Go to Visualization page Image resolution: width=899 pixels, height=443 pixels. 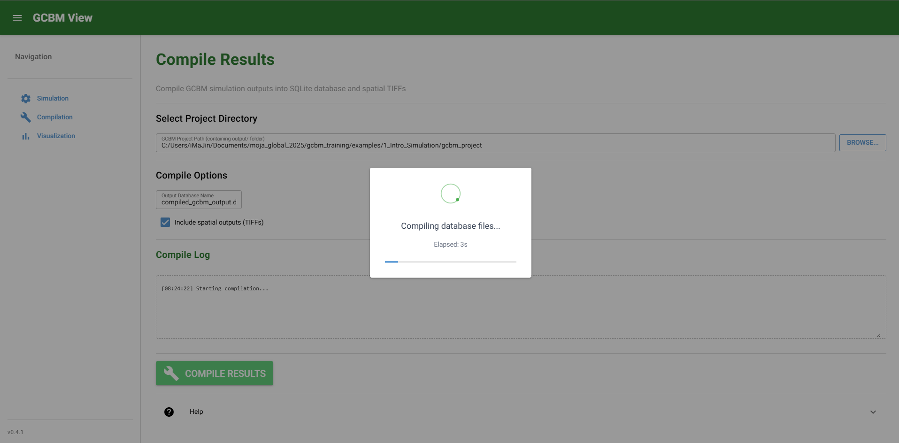[56, 136]
